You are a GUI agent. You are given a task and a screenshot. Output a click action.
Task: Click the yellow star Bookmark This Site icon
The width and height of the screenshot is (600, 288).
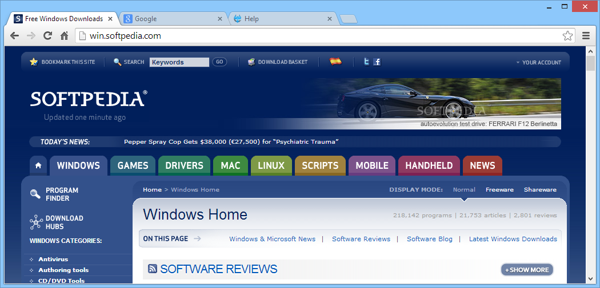[x=34, y=62]
